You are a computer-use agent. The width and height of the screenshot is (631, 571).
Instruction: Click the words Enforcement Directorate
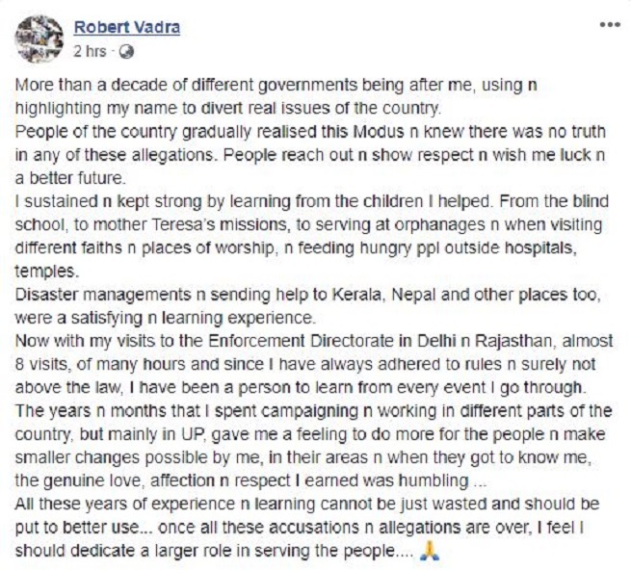coord(301,342)
